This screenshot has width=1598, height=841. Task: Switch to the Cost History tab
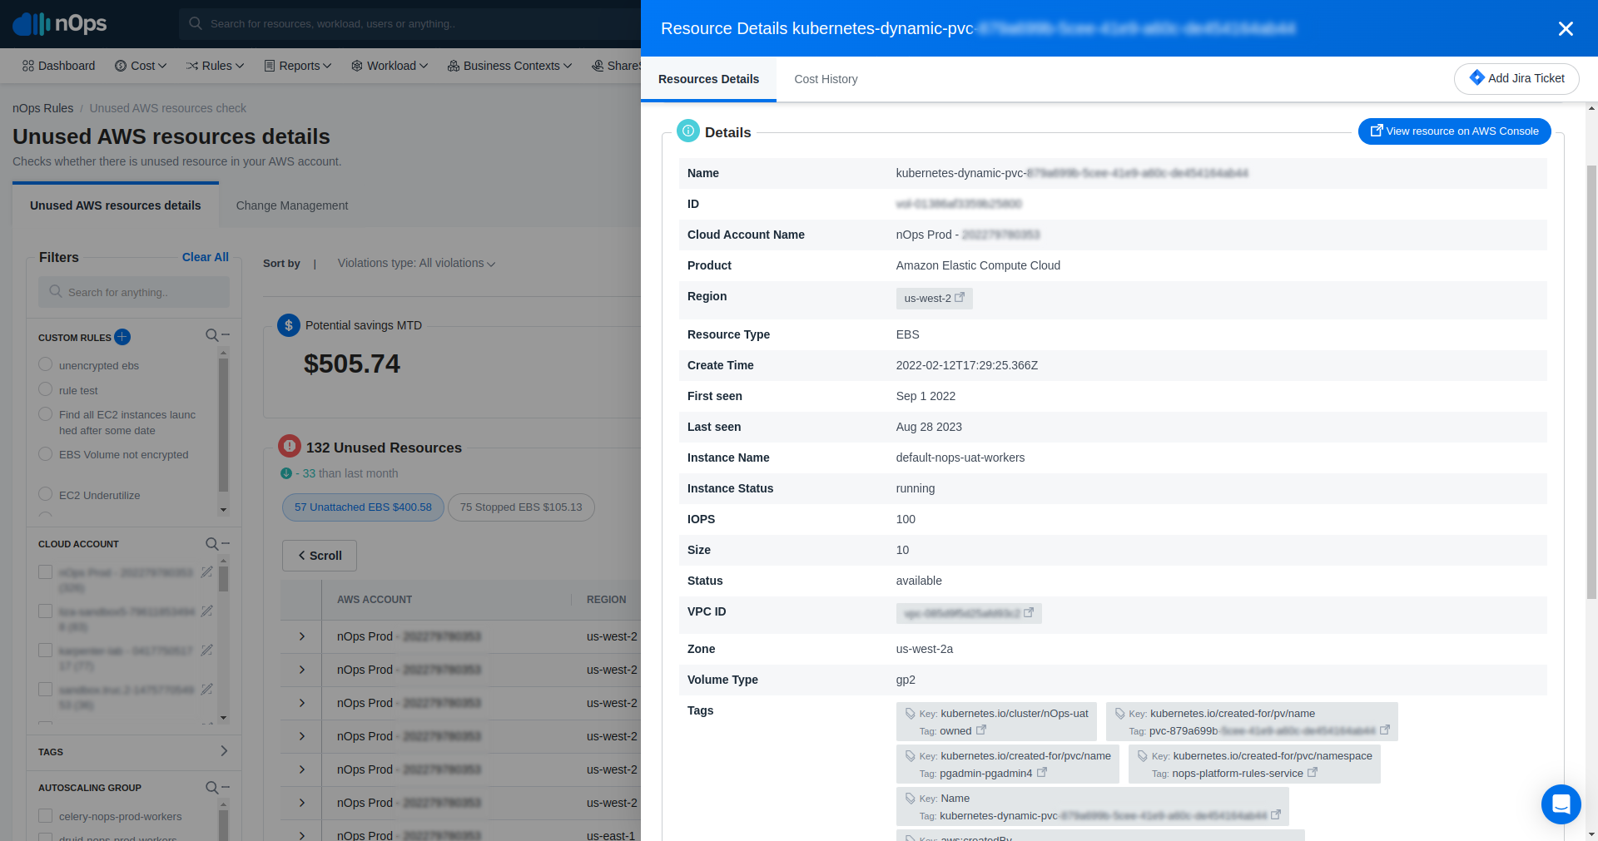point(826,79)
